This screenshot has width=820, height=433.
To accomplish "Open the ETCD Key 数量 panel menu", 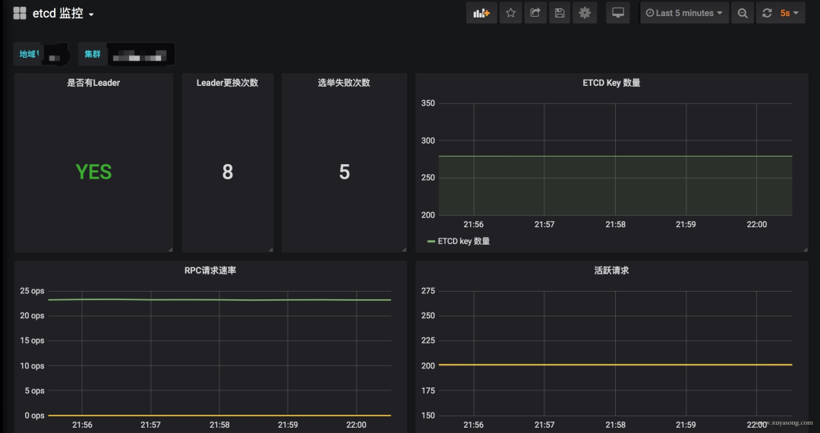I will [x=611, y=83].
